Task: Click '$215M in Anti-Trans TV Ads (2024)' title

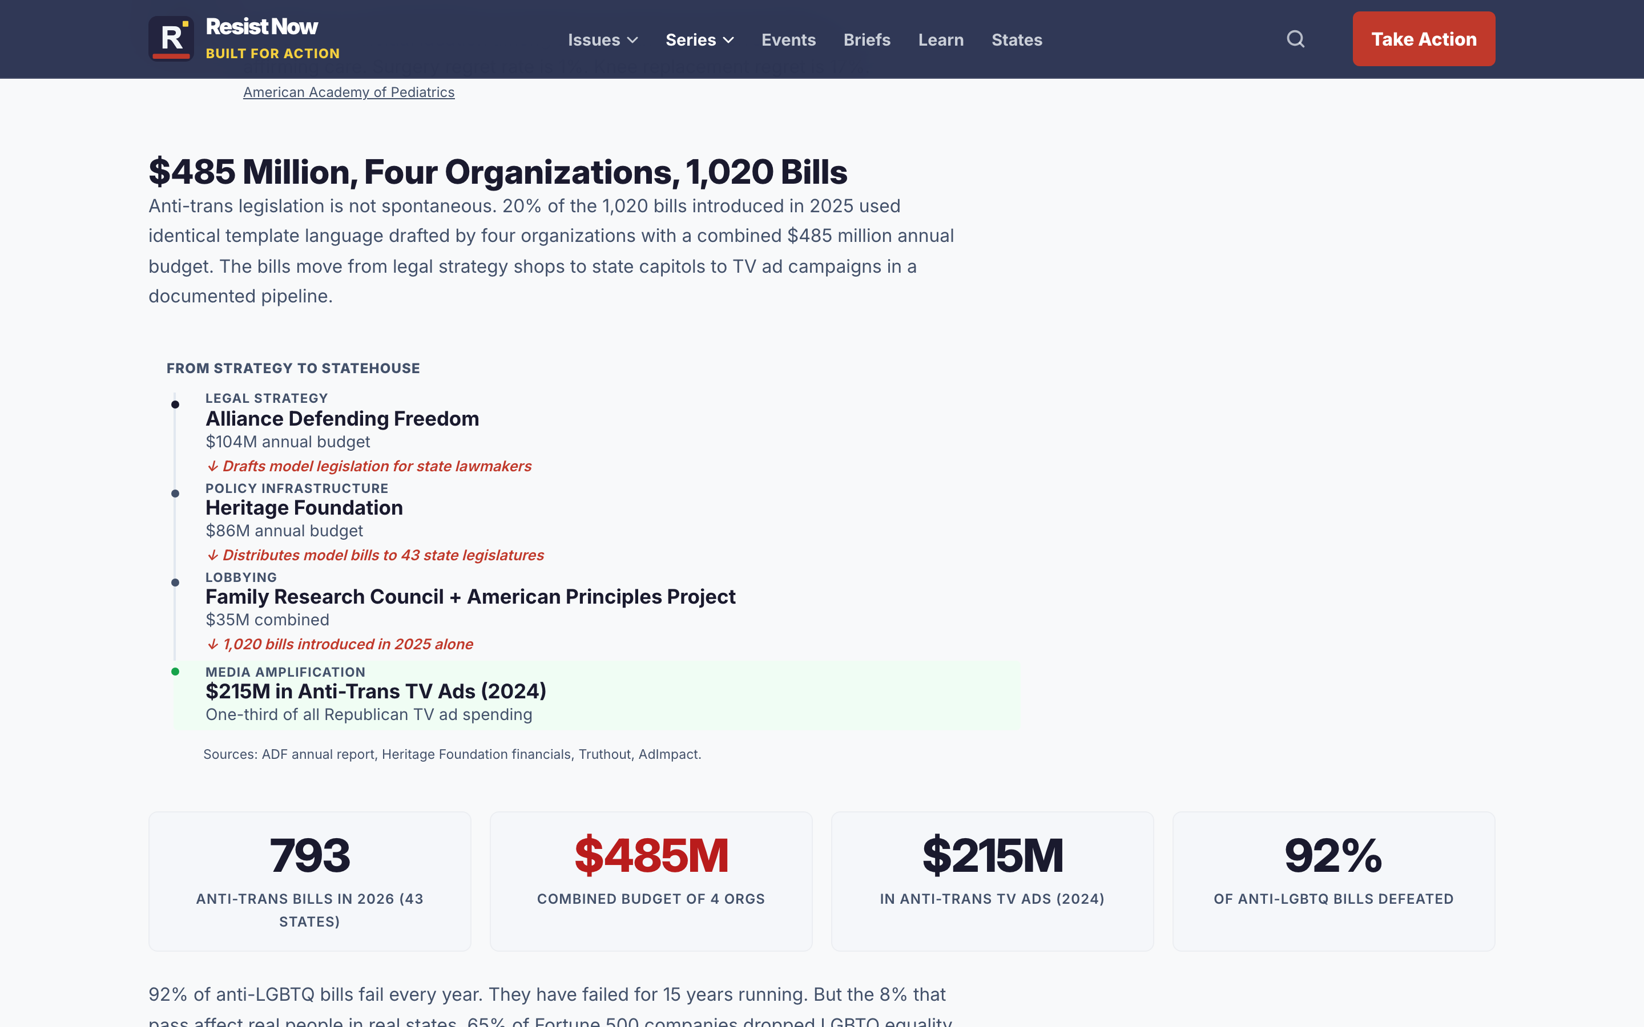Action: coord(376,692)
